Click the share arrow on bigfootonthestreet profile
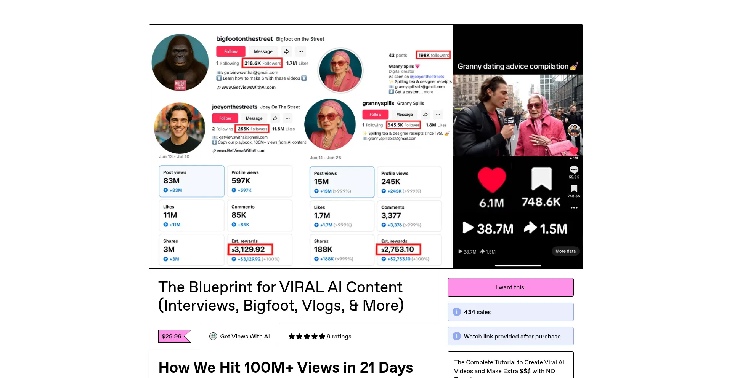The height and width of the screenshot is (378, 732). [x=286, y=51]
